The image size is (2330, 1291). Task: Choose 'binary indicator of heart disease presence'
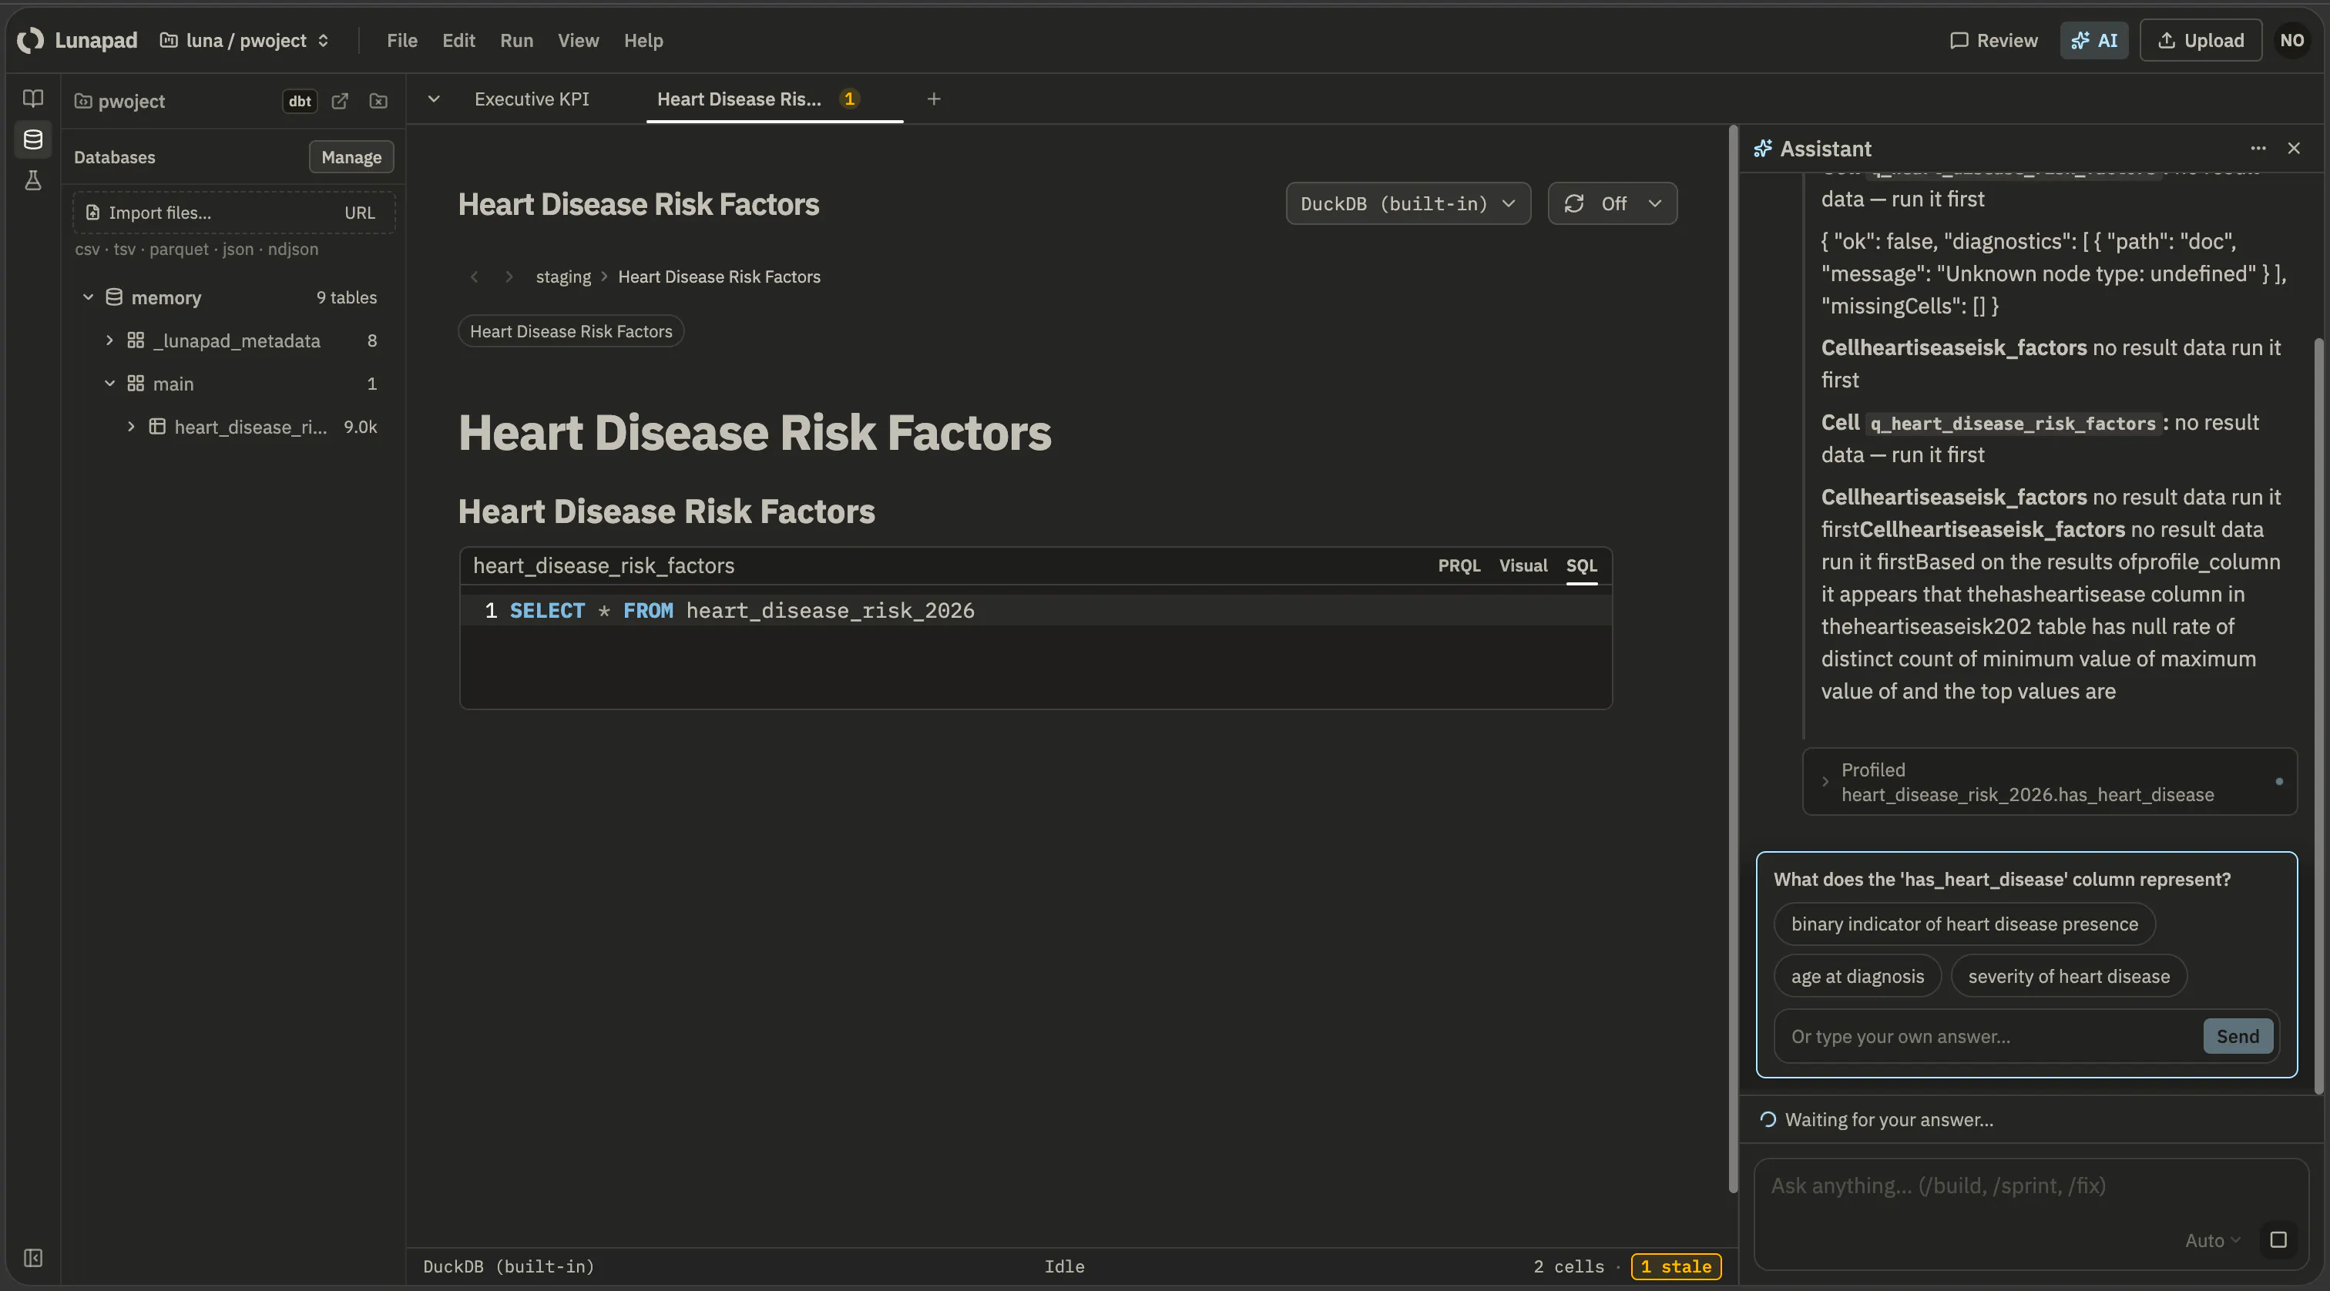click(1964, 924)
